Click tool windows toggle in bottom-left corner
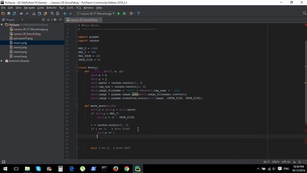Viewport: 307px width, 173px height. tap(3, 162)
